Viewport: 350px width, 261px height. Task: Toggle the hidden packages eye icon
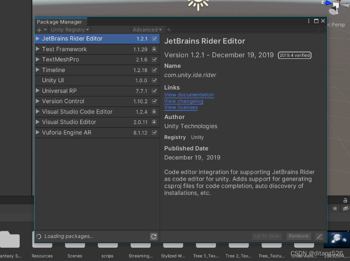click(346, 209)
